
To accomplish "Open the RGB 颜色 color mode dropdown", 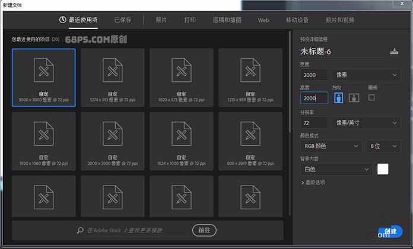I will pyautogui.click(x=331, y=146).
